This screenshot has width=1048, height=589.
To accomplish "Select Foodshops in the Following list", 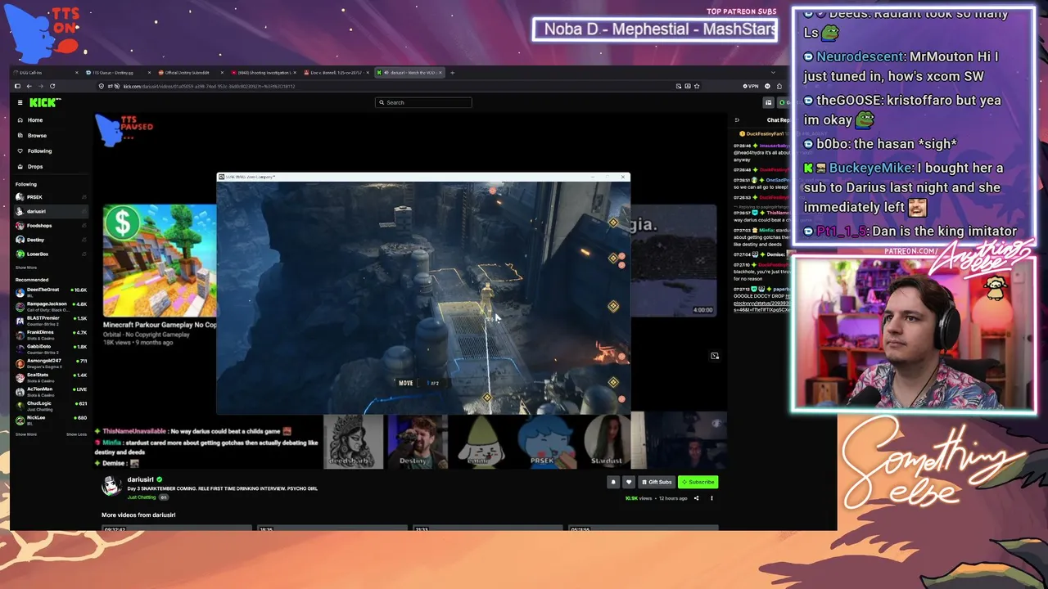I will [x=51, y=226].
